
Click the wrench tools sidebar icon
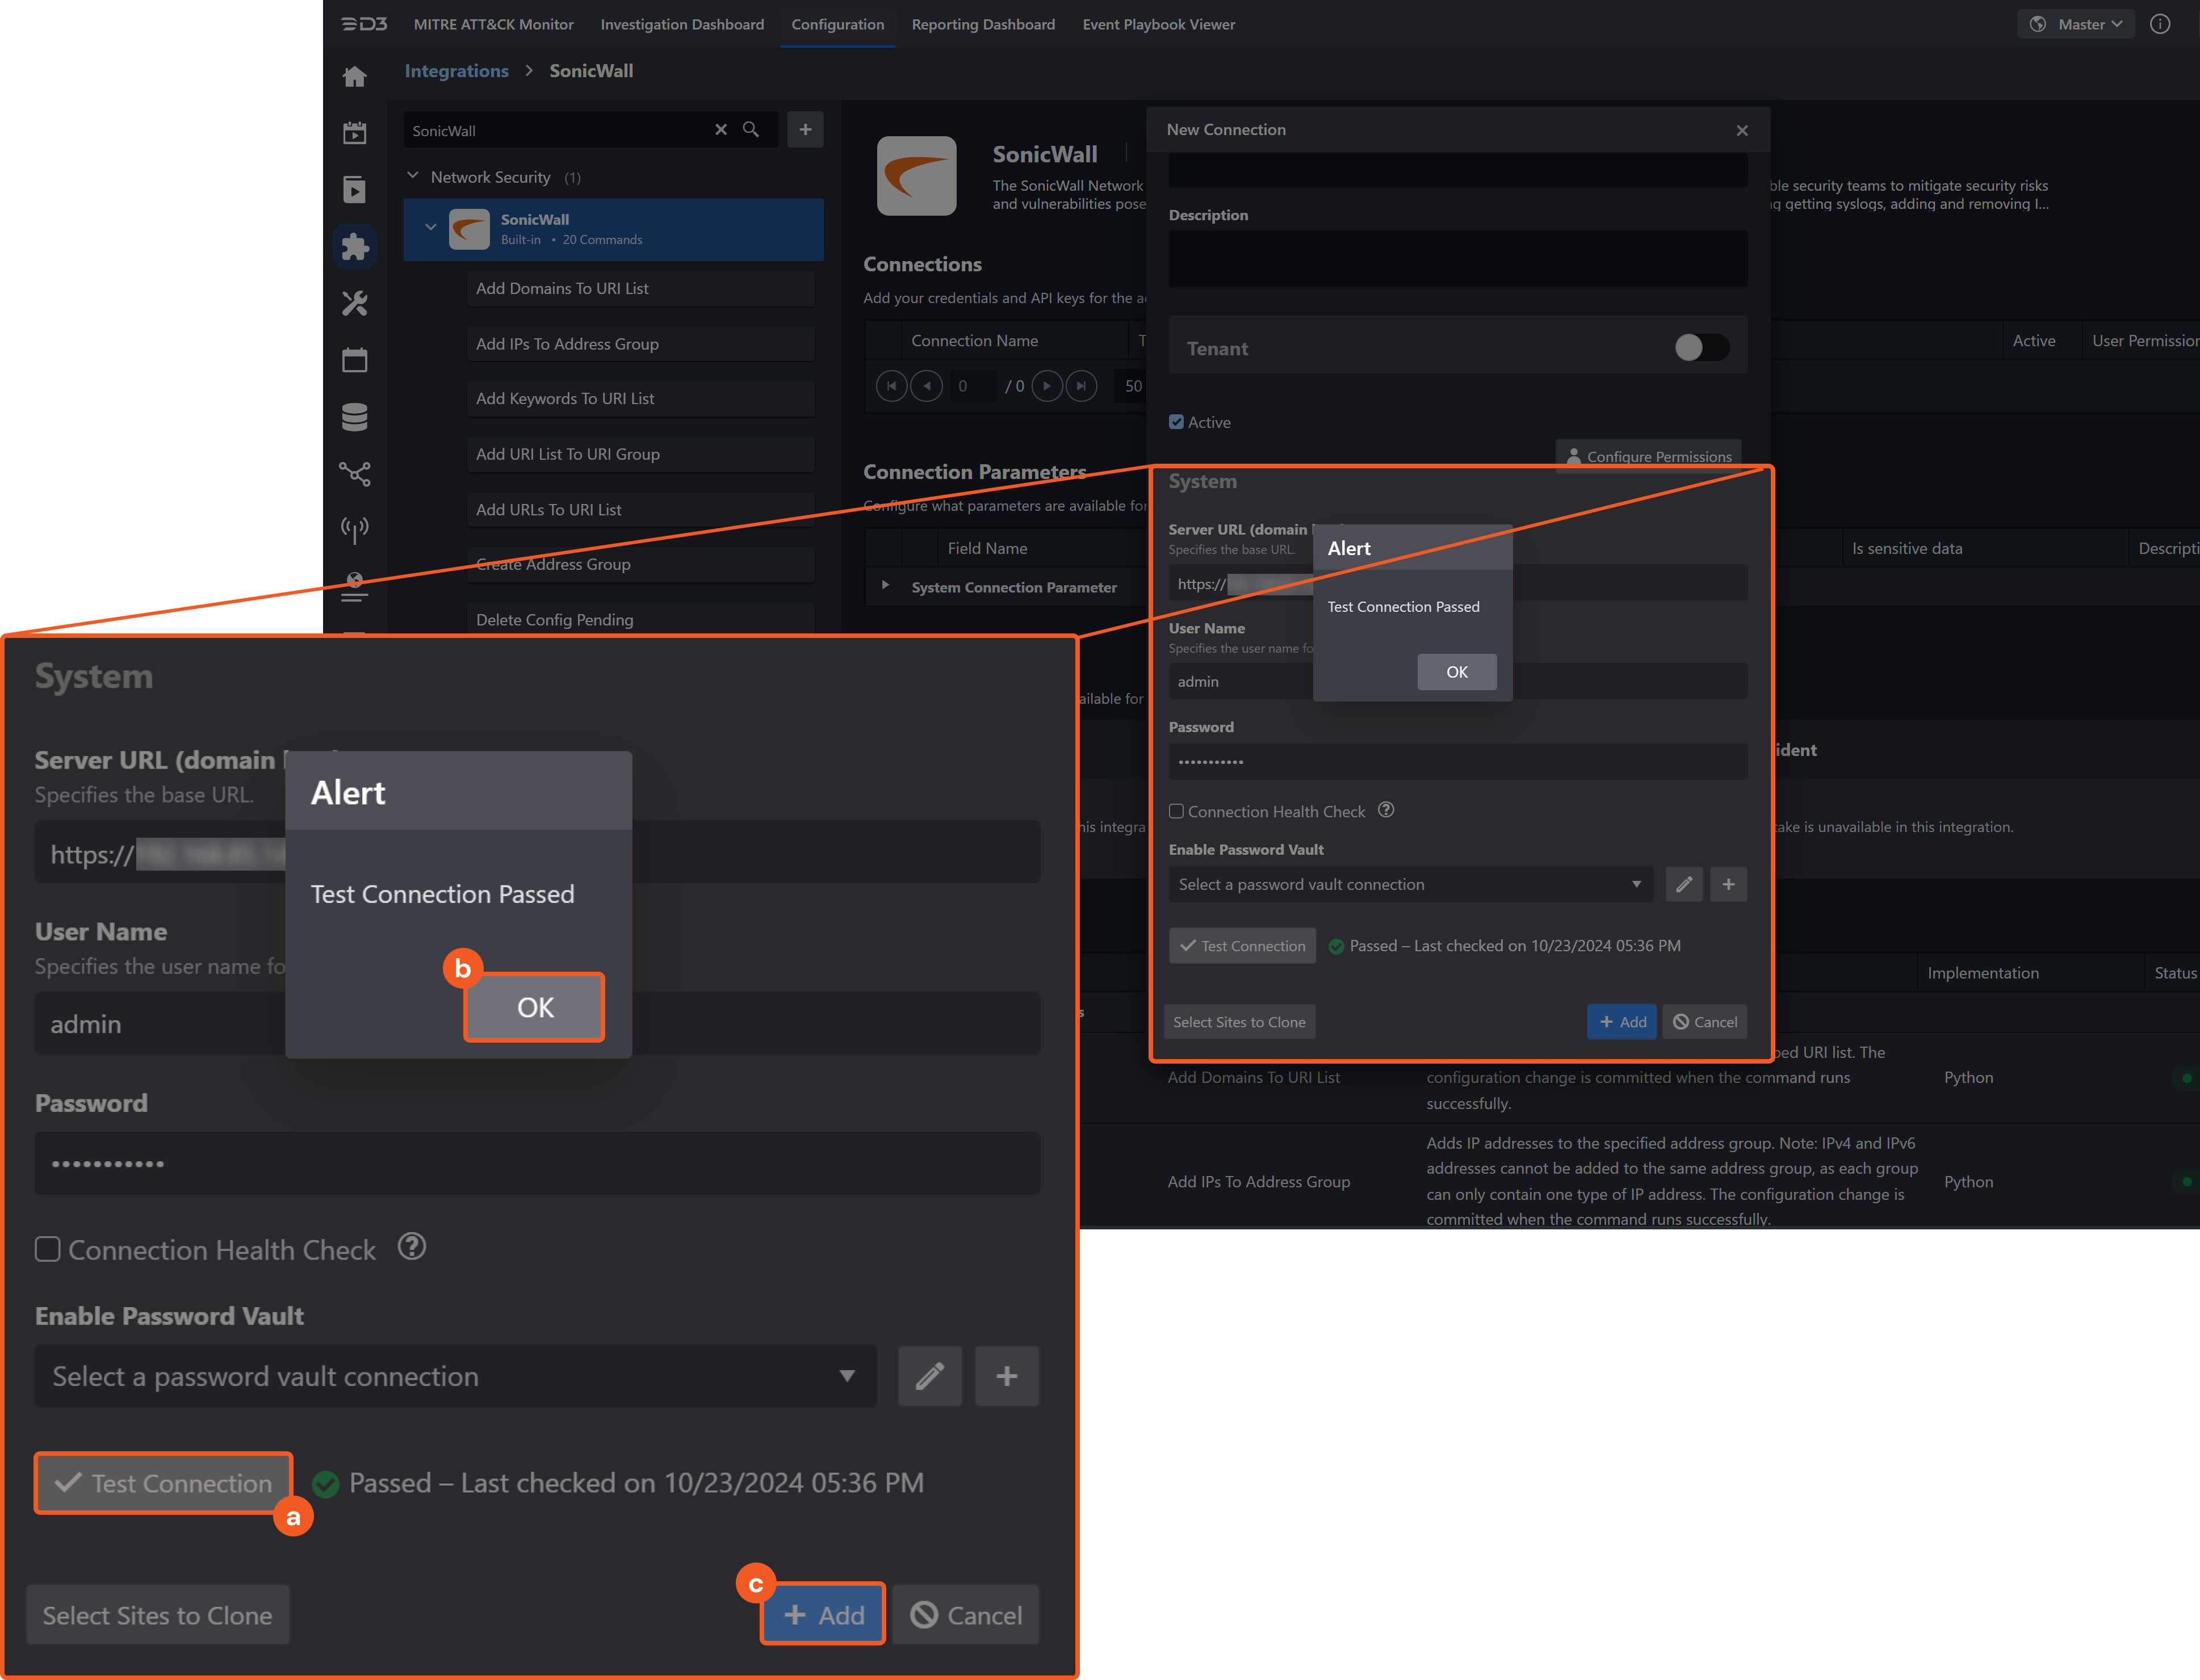tap(354, 303)
